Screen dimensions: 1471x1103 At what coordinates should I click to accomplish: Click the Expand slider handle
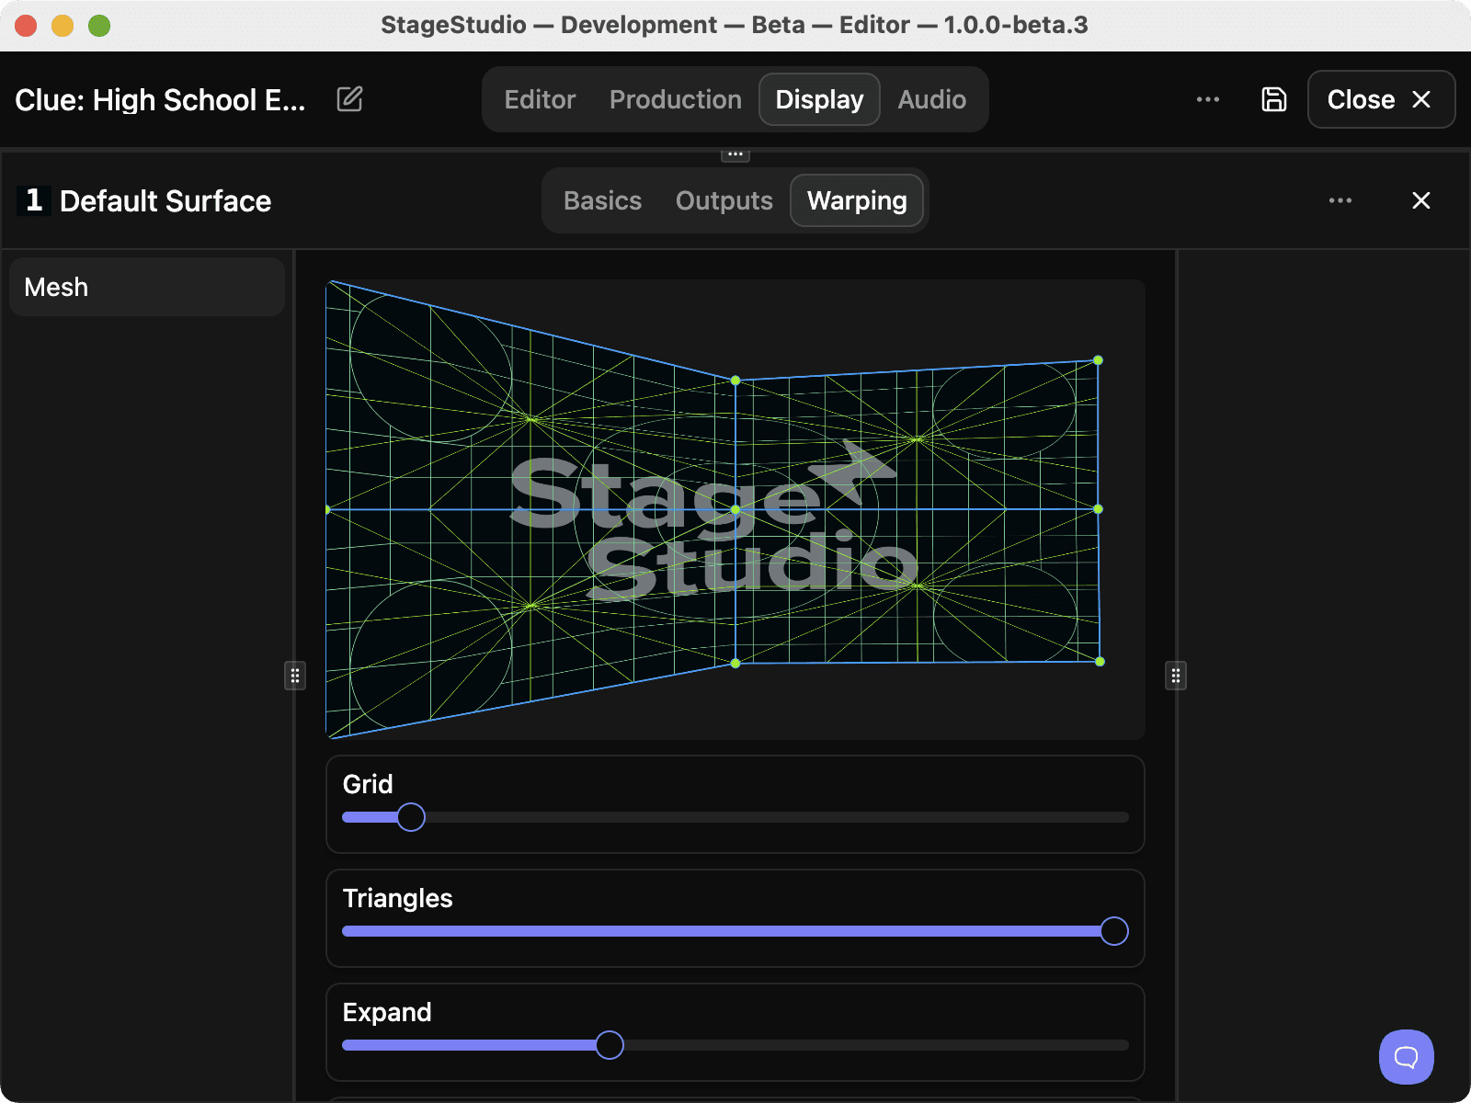pos(610,1045)
